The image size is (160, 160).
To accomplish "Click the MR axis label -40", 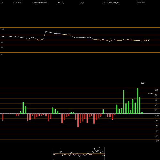I will pyautogui.click(x=156, y=126).
